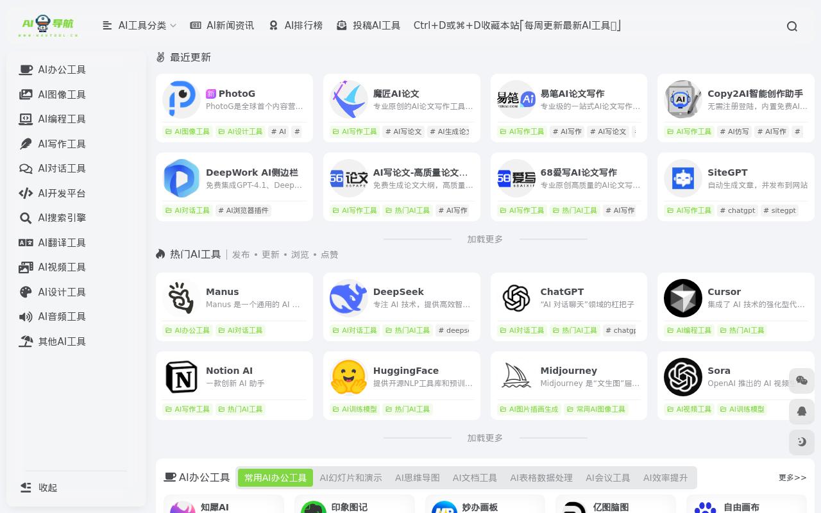The width and height of the screenshot is (821, 513).
Task: Click the QQ penguin floating icon
Action: click(x=802, y=412)
